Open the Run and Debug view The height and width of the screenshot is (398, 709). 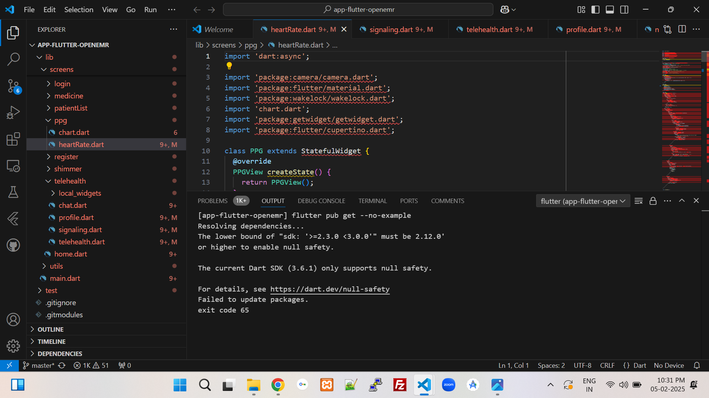[x=13, y=113]
